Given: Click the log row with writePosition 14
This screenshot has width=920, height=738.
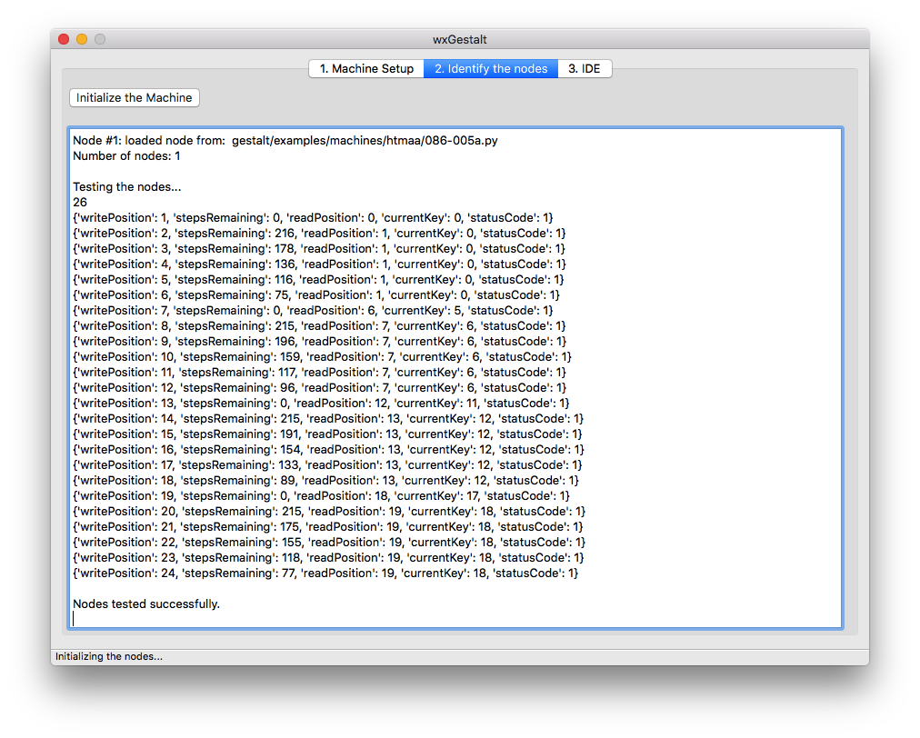Looking at the screenshot, I should pos(328,419).
